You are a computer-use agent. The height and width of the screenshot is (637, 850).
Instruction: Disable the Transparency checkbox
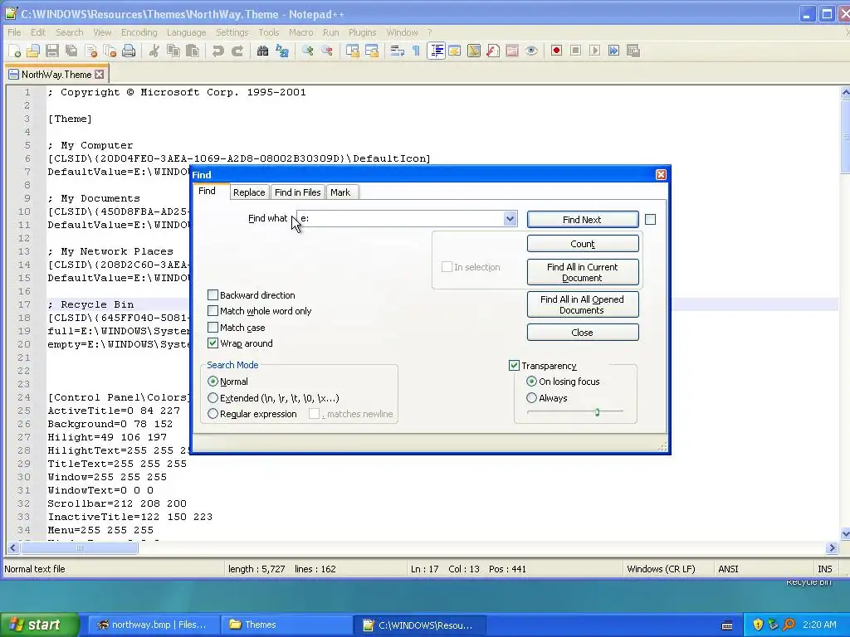pyautogui.click(x=514, y=366)
